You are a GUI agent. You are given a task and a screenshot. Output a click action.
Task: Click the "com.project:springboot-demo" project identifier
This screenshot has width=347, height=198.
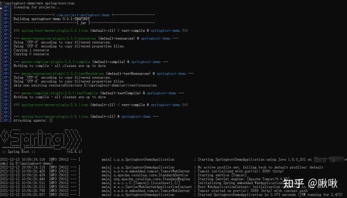pyautogui.click(x=83, y=15)
